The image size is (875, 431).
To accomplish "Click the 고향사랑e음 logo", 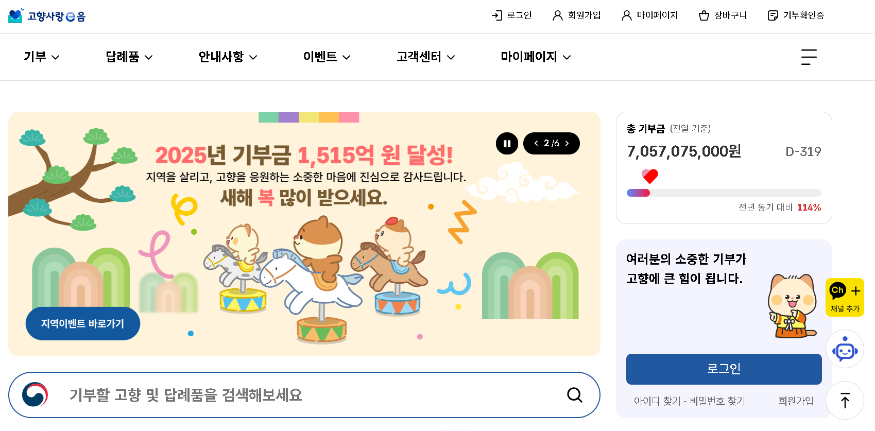I will 46,16.
